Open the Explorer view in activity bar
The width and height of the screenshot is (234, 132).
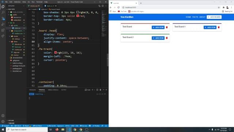tap(3, 7)
